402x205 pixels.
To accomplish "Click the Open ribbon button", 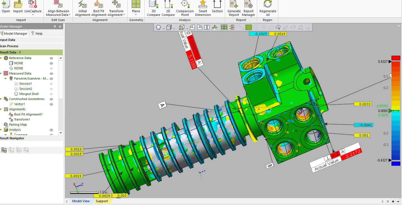I will pos(6,7).
